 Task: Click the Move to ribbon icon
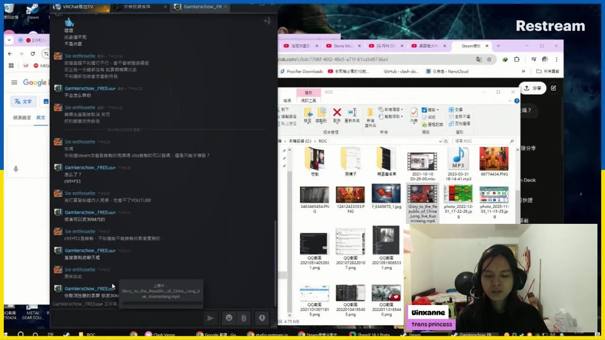coord(308,116)
